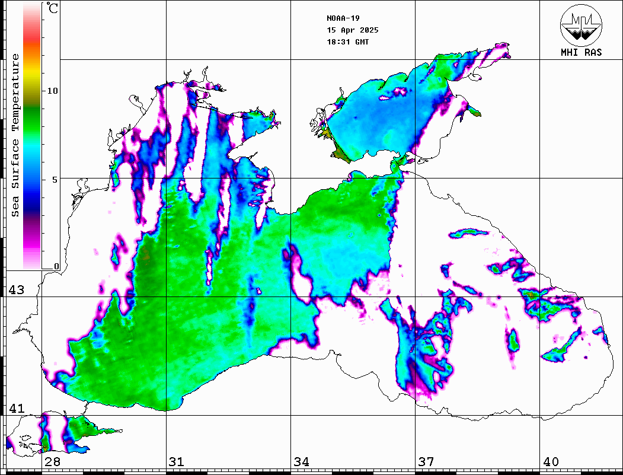The image size is (623, 475).
Task: Click the 'NOAA-19' satellite label
Action: (343, 18)
